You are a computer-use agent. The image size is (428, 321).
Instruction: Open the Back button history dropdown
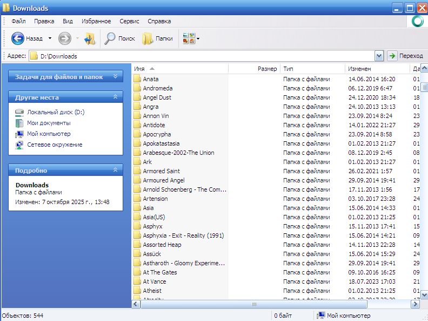(50, 38)
